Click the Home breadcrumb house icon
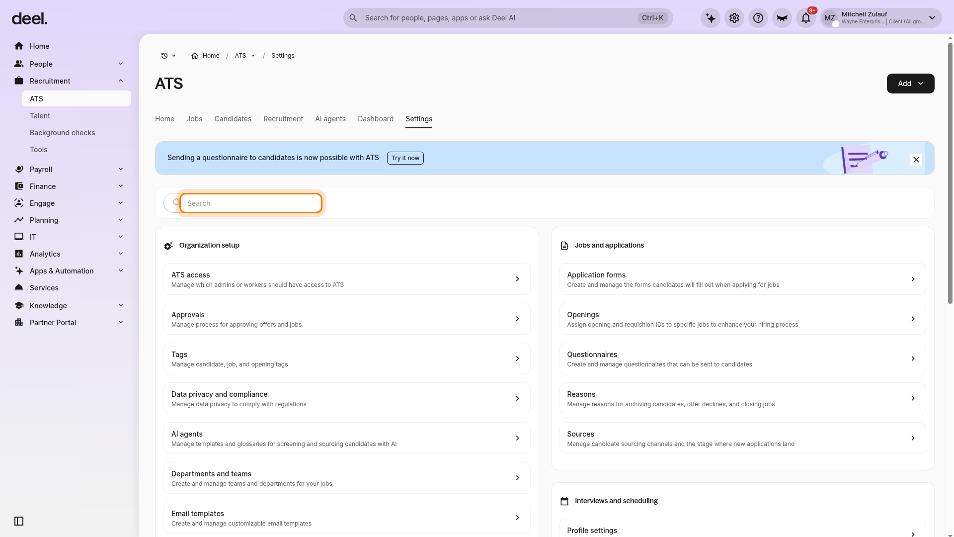 coord(195,56)
